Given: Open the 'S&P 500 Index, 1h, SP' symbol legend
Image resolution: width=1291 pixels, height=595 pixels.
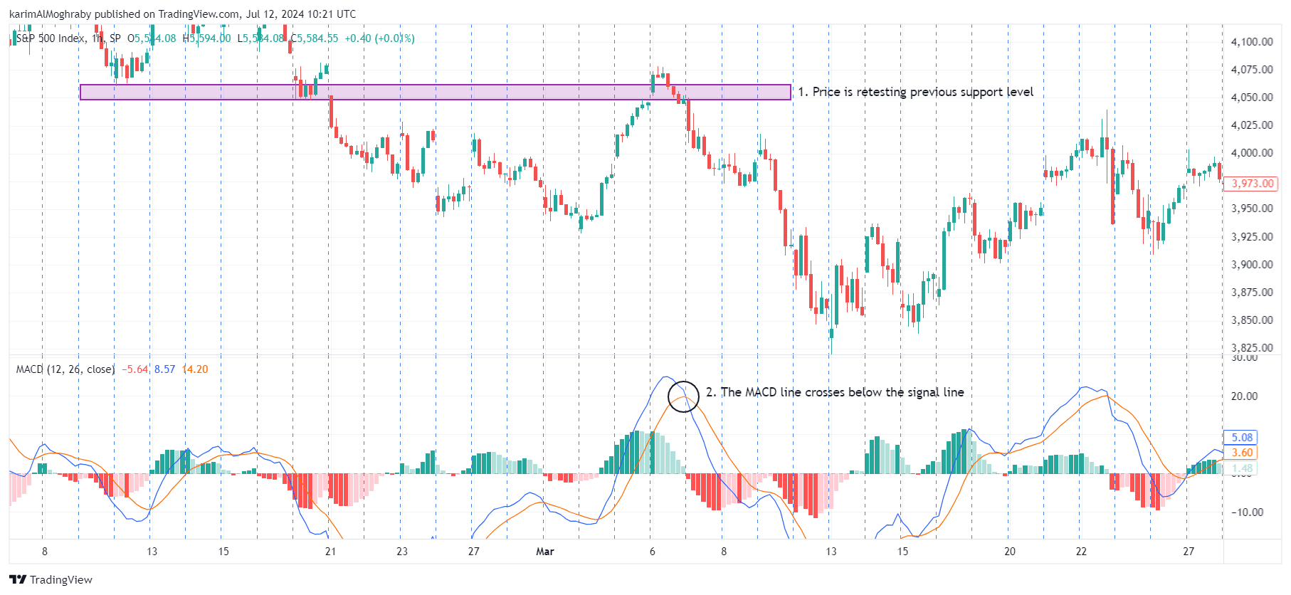Looking at the screenshot, I should click(x=68, y=38).
